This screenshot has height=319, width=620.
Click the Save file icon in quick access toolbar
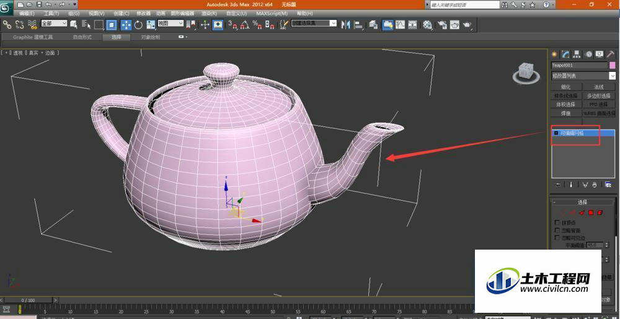(x=38, y=4)
